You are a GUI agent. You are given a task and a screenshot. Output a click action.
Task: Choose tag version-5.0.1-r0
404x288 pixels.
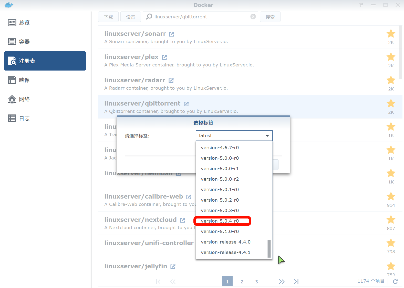click(x=234, y=189)
